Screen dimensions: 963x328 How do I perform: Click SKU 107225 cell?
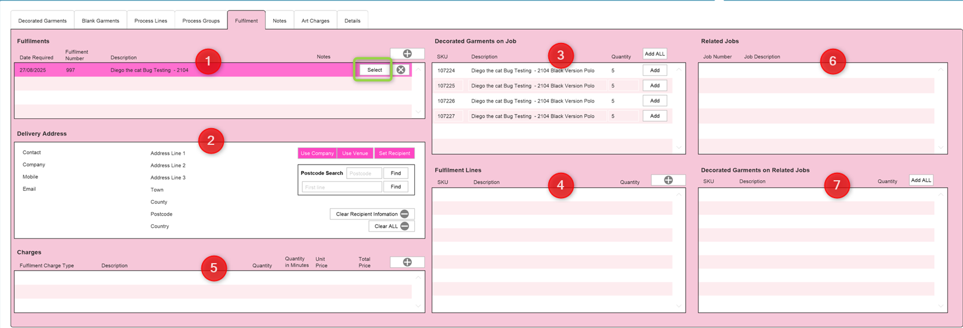[x=446, y=86]
